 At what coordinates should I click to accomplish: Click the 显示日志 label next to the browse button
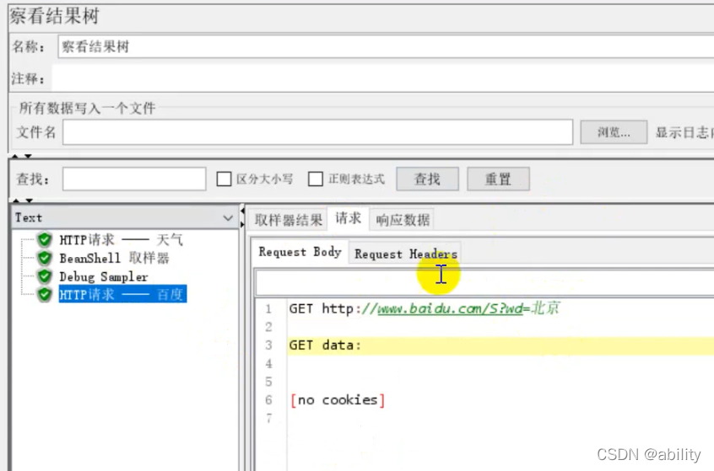pos(684,133)
